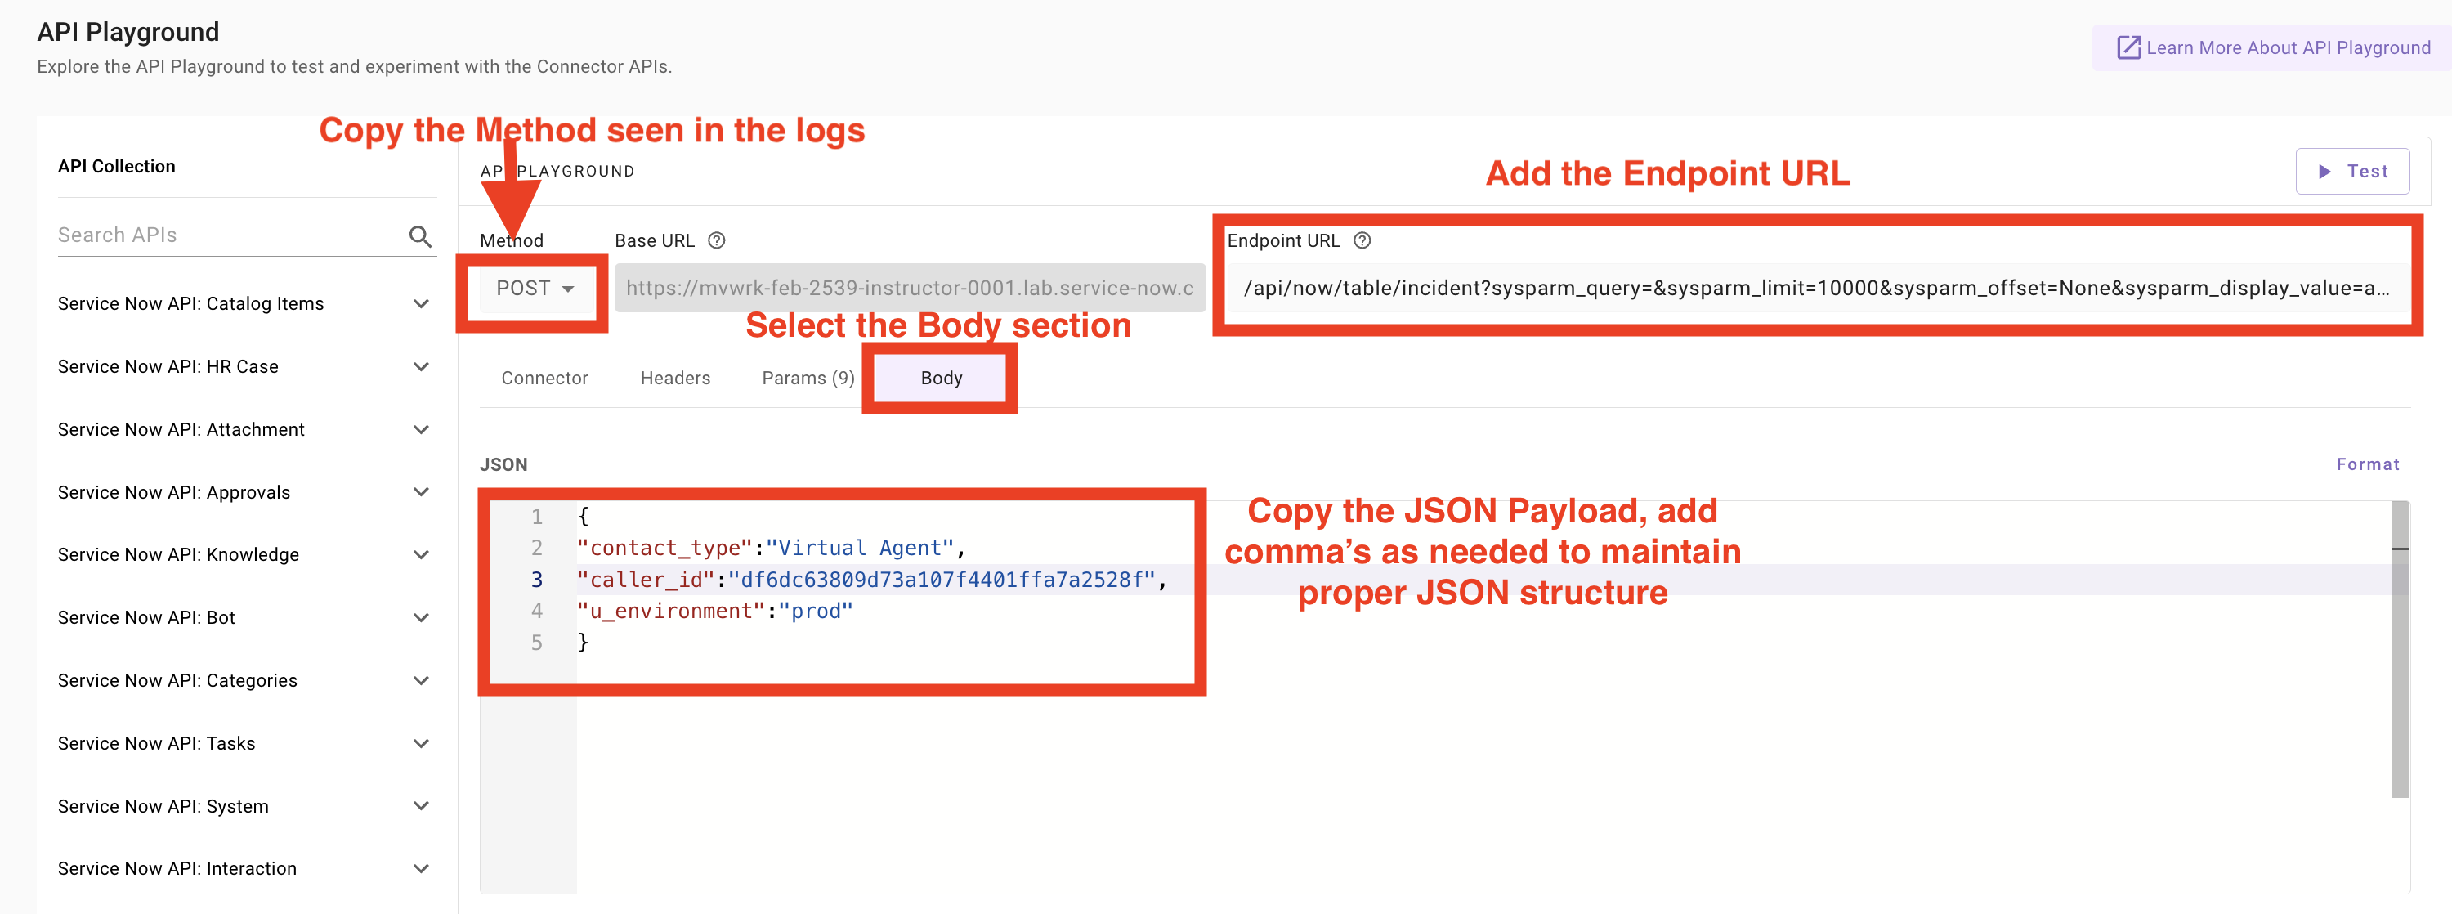Expand Service Now API: HR Case
The height and width of the screenshot is (914, 2452).
click(421, 366)
